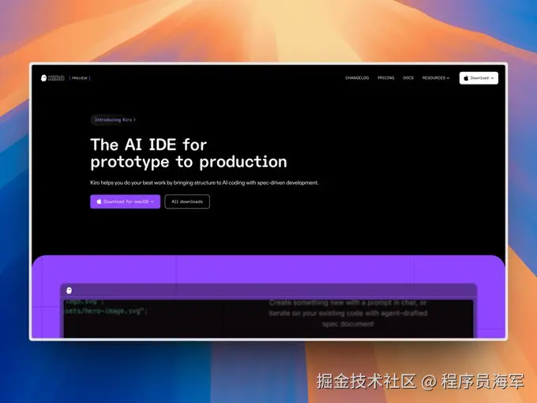The height and width of the screenshot is (403, 537).
Task: Click the IDE preview code panel
Action: (x=268, y=318)
